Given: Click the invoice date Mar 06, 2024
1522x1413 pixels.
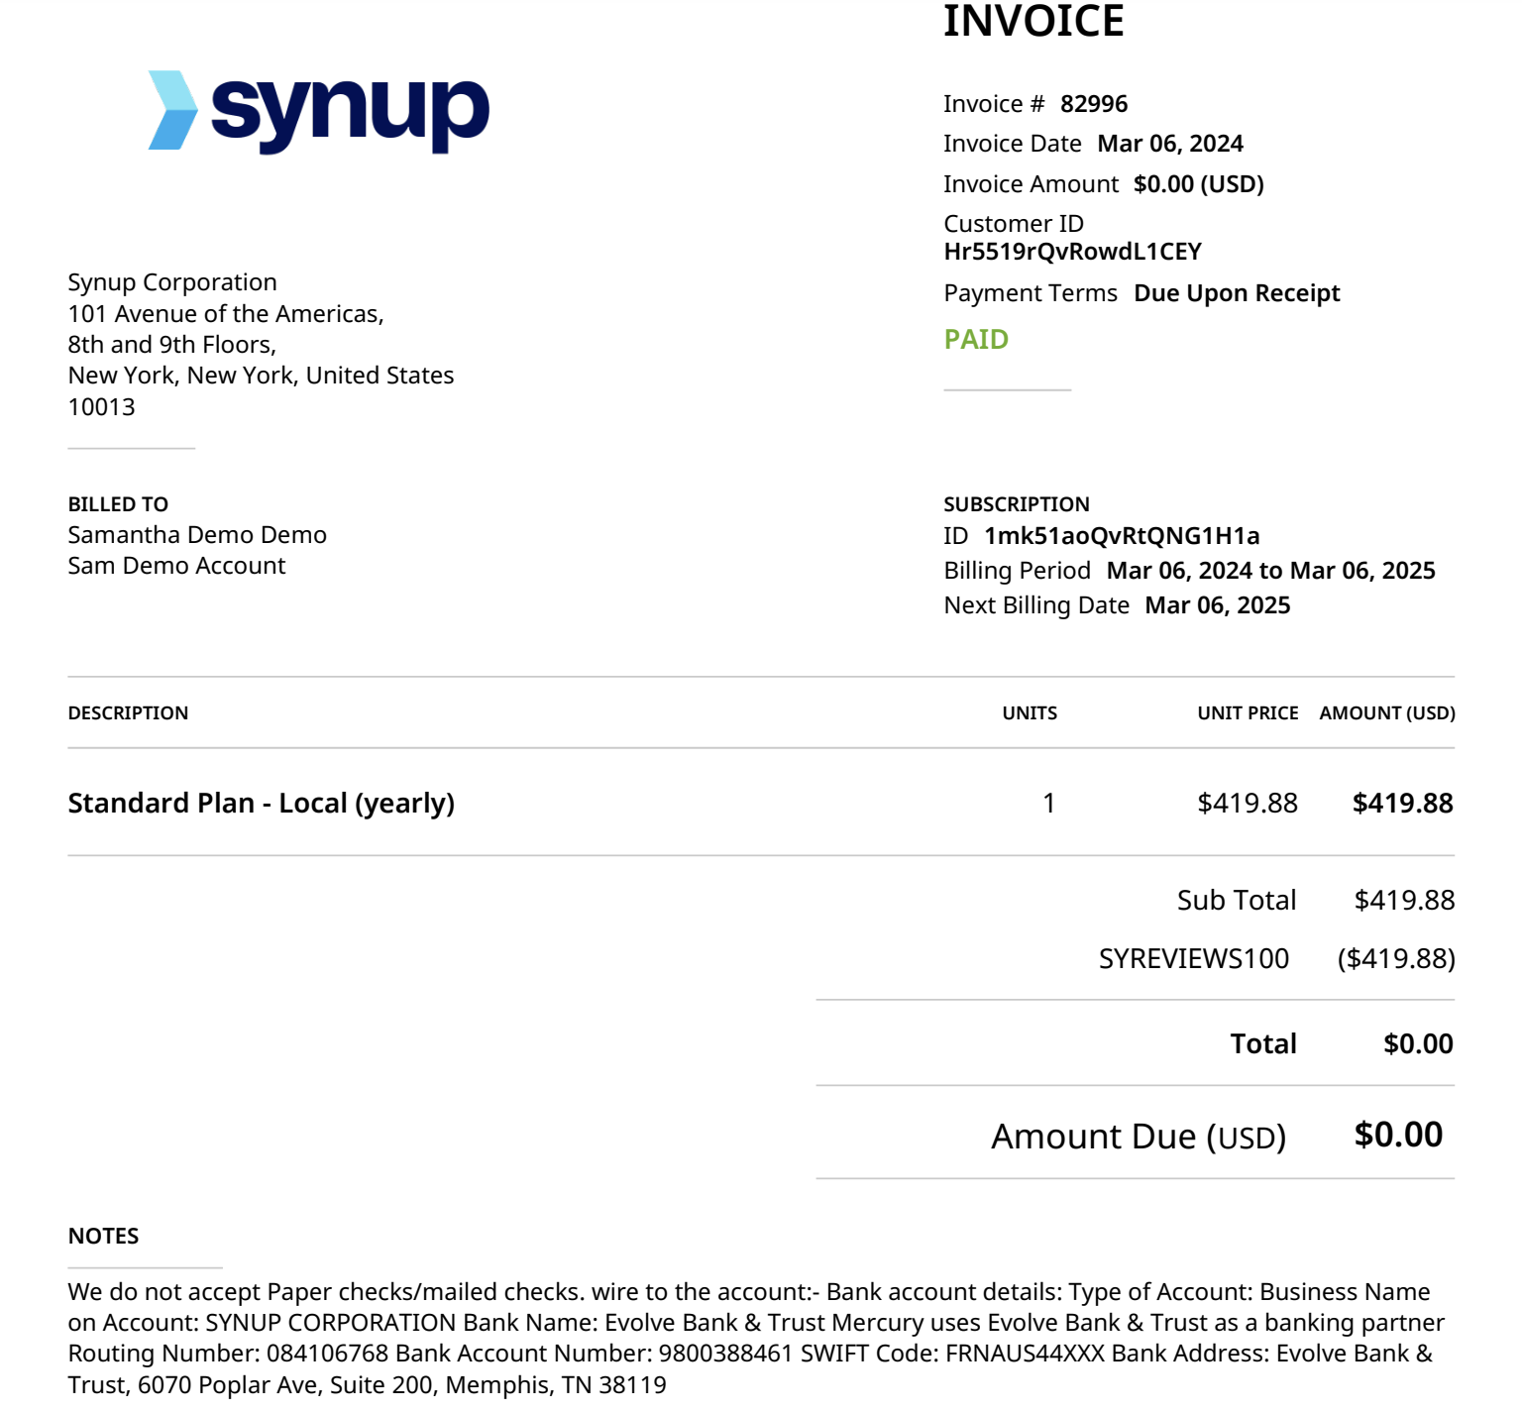Looking at the screenshot, I should [1170, 144].
